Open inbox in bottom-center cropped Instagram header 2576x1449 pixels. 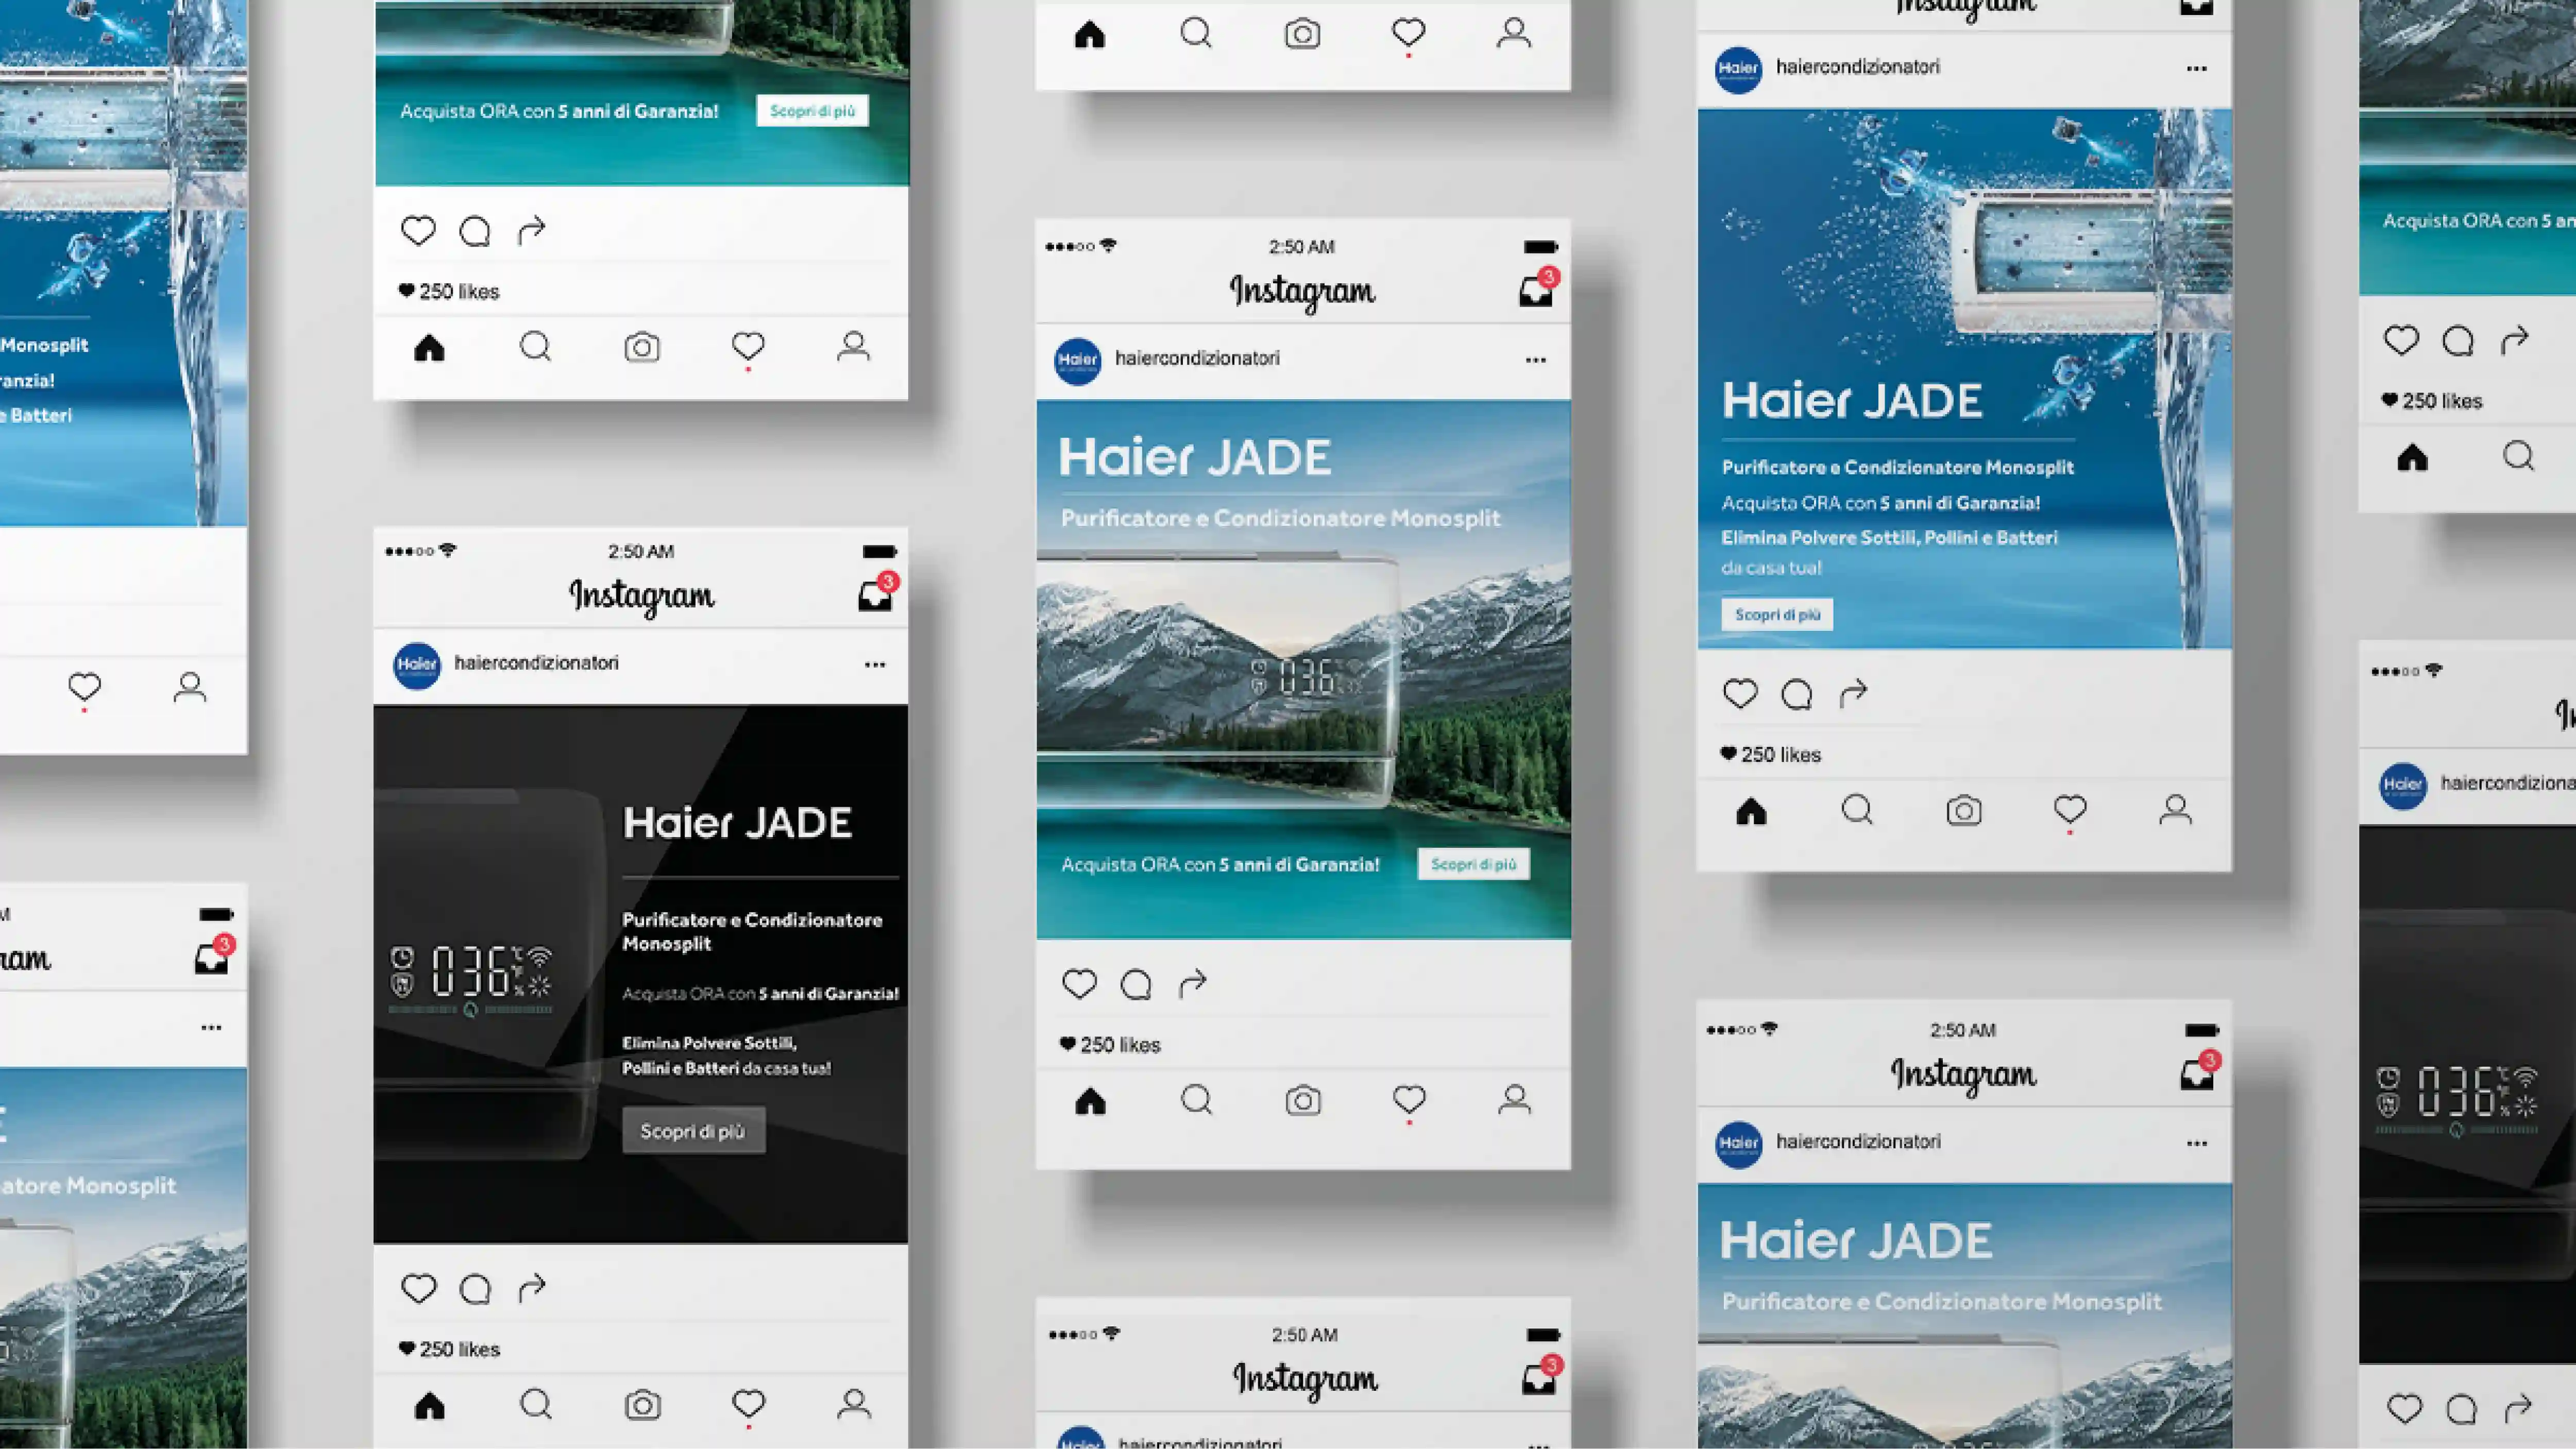pyautogui.click(x=1541, y=1375)
